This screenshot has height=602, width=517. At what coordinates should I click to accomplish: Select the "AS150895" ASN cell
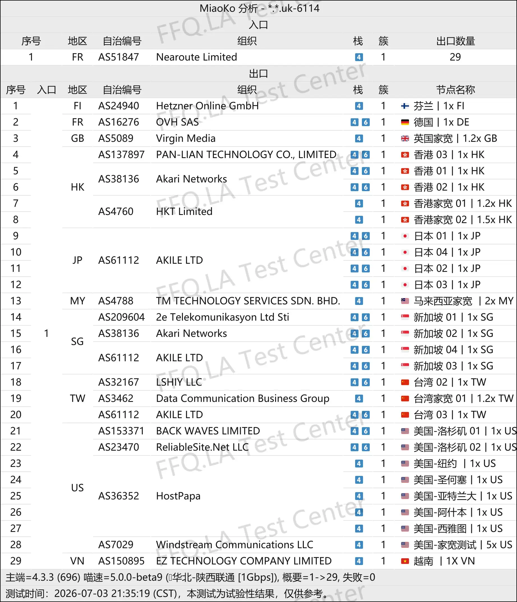121,561
